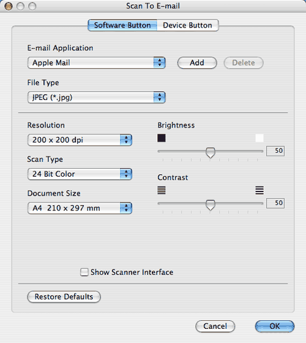Viewport: 306px width, 343px height.
Task: Enable Show Scanner Interface checkbox
Action: pyautogui.click(x=84, y=272)
